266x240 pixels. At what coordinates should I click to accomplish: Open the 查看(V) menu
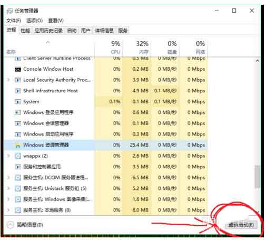(56, 21)
